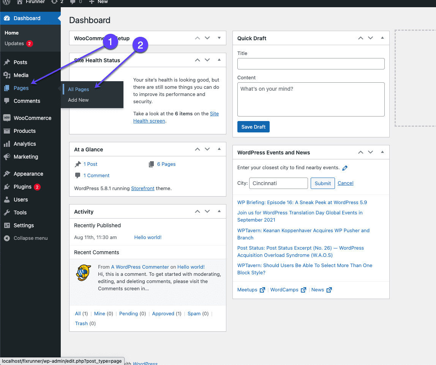Click the home icon beside site name
436x365 pixels.
point(19,2)
